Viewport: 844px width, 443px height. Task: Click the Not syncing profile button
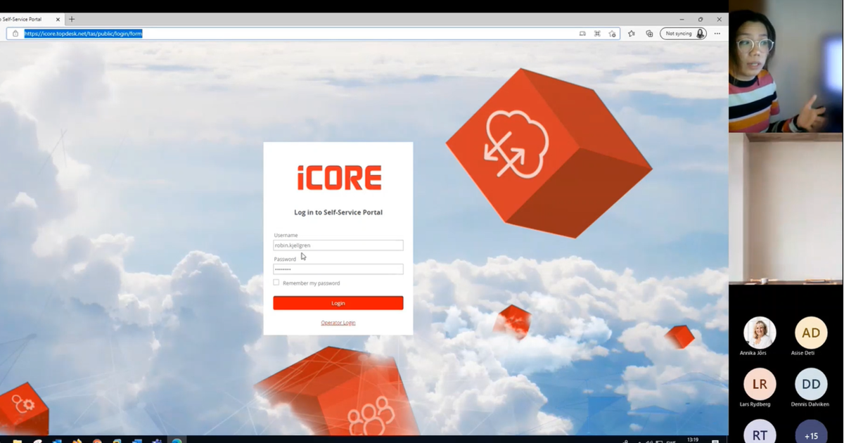[683, 33]
